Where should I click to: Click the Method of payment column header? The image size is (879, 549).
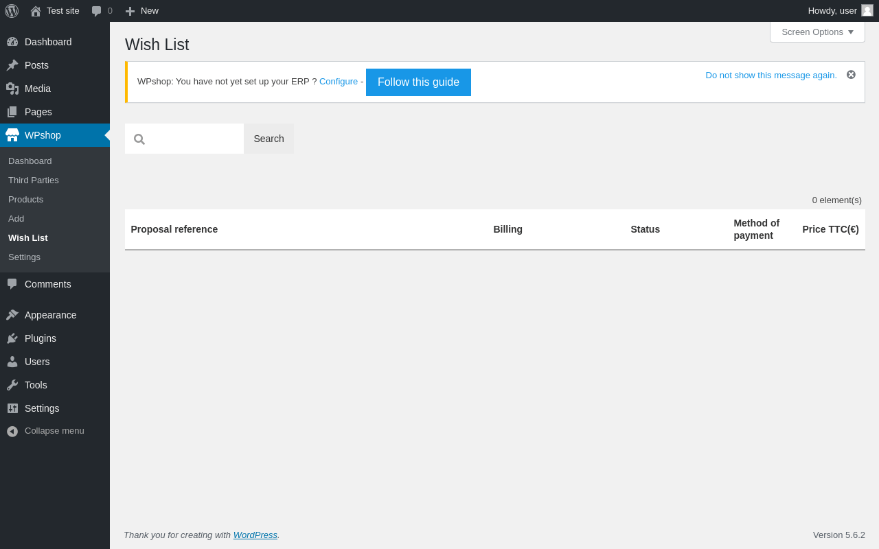pos(757,229)
